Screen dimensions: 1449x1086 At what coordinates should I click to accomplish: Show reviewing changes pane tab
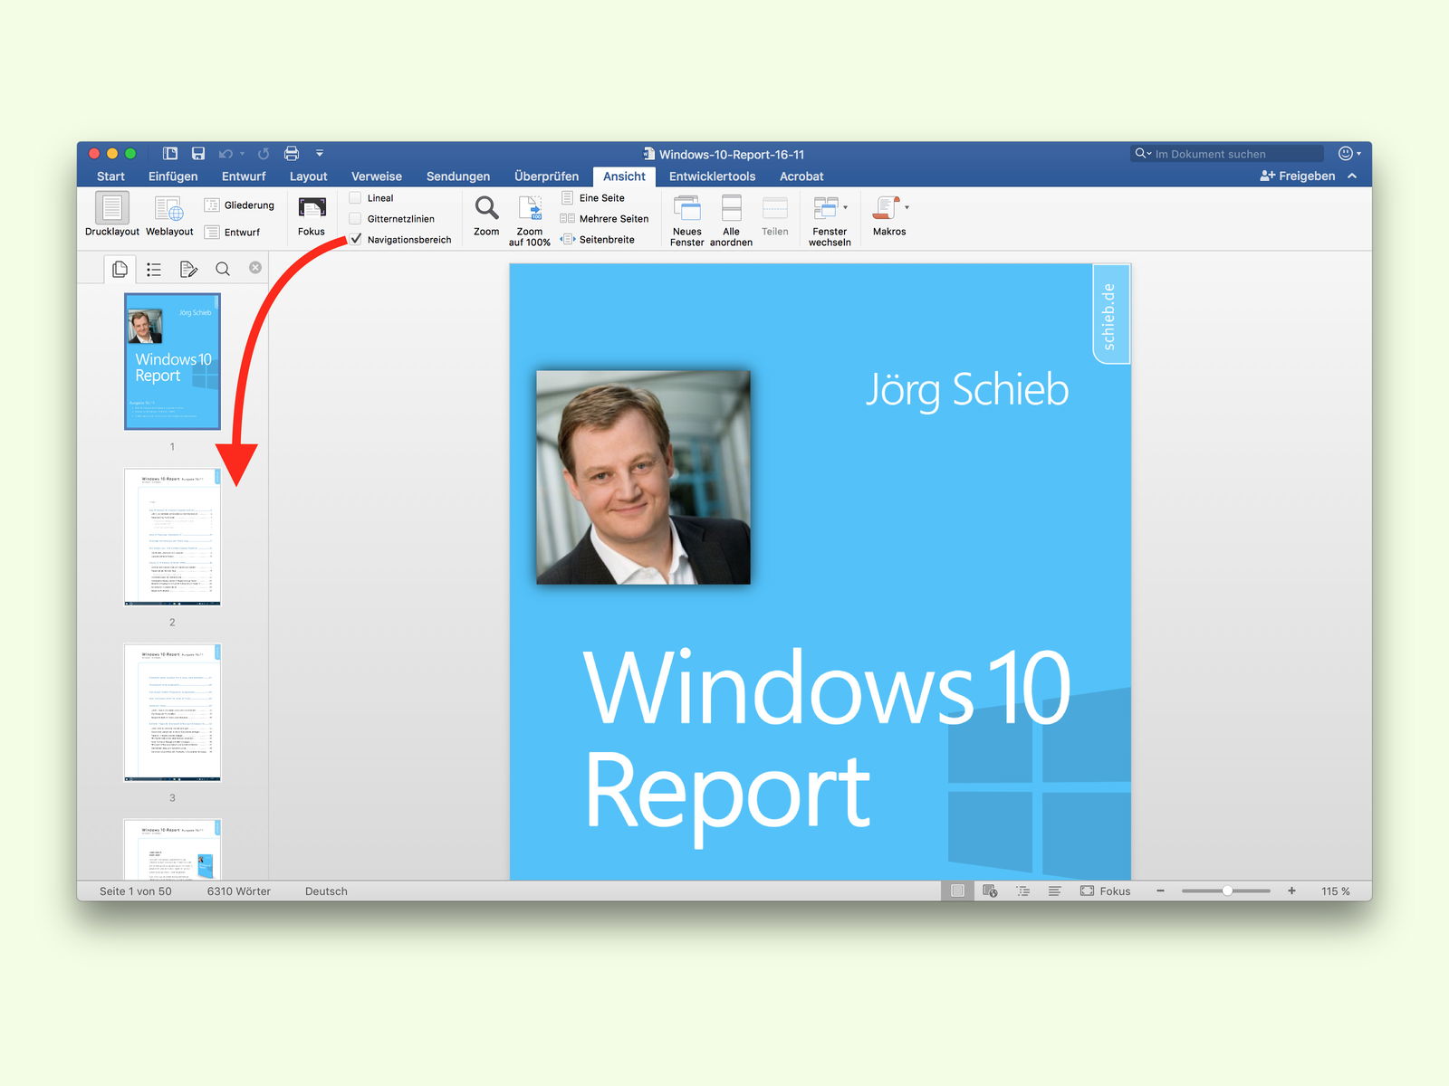[x=188, y=269]
